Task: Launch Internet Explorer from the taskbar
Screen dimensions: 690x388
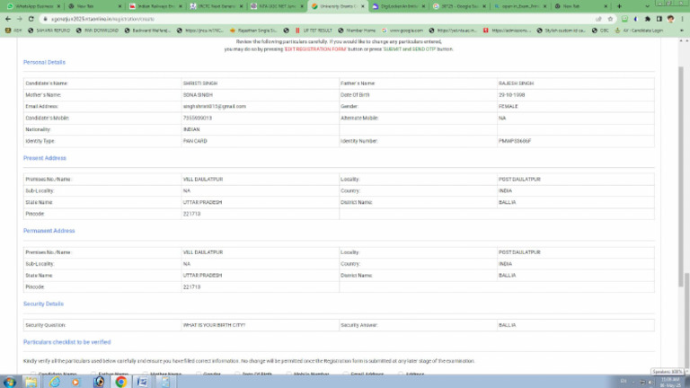Action: tap(55, 382)
